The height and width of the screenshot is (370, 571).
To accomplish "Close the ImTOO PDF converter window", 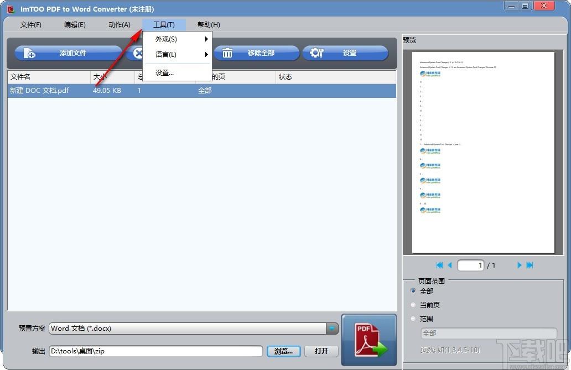I will 544,6.
